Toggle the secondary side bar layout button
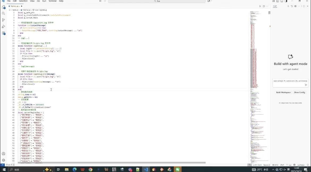311x172 pixels. pos(286,1)
